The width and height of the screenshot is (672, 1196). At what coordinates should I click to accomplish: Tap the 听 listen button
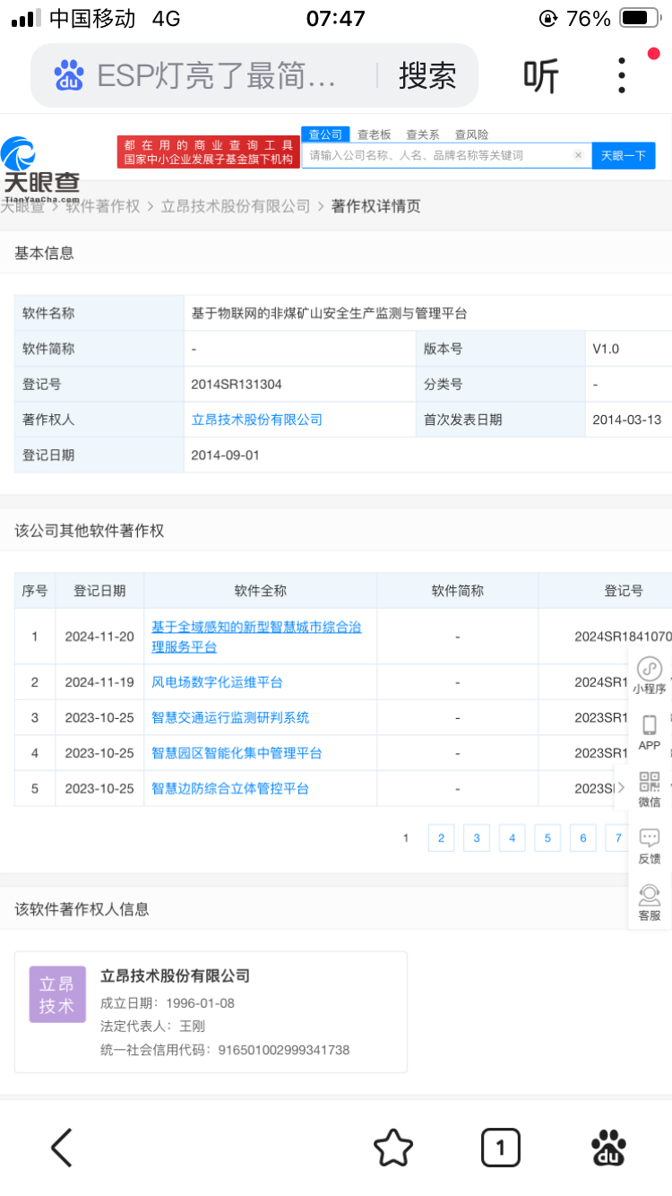tap(541, 75)
